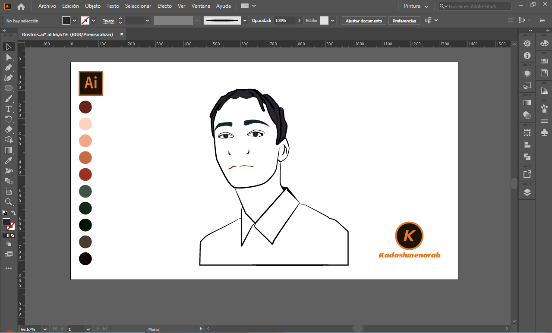552x333 pixels.
Task: Select the Pen tool
Action: pos(8,67)
